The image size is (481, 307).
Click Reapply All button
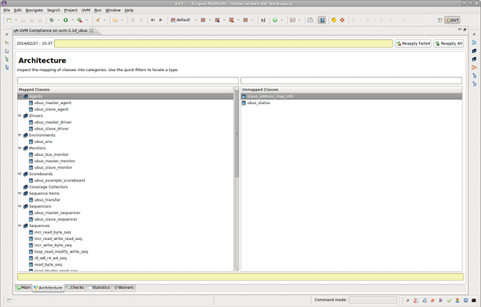448,43
